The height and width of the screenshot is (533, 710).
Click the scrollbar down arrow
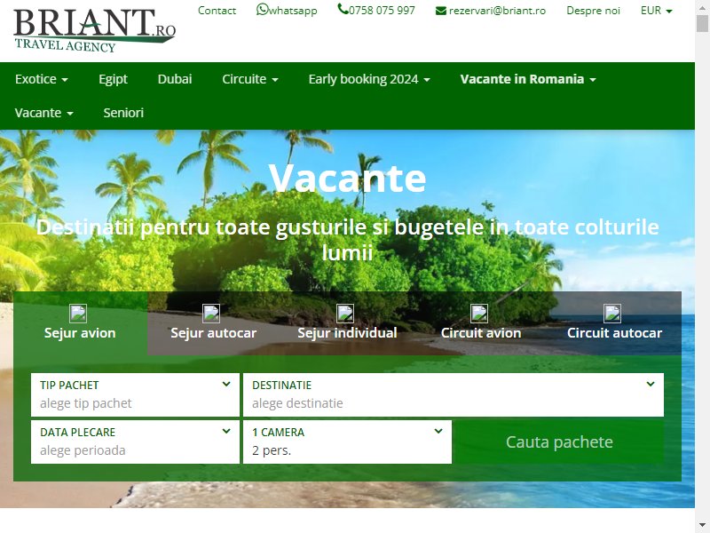702,527
